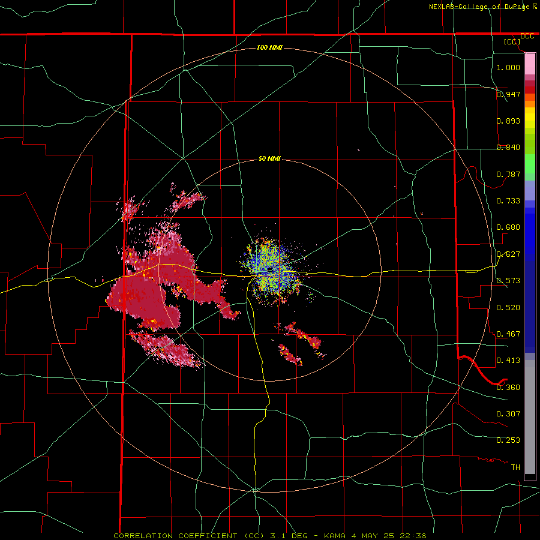Click the 0.787 scale label

pos(508,174)
